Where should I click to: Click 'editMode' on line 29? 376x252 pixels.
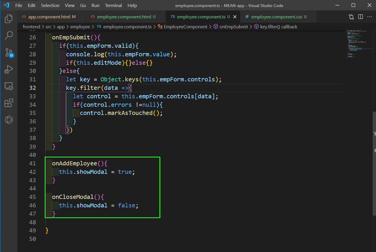[107, 63]
